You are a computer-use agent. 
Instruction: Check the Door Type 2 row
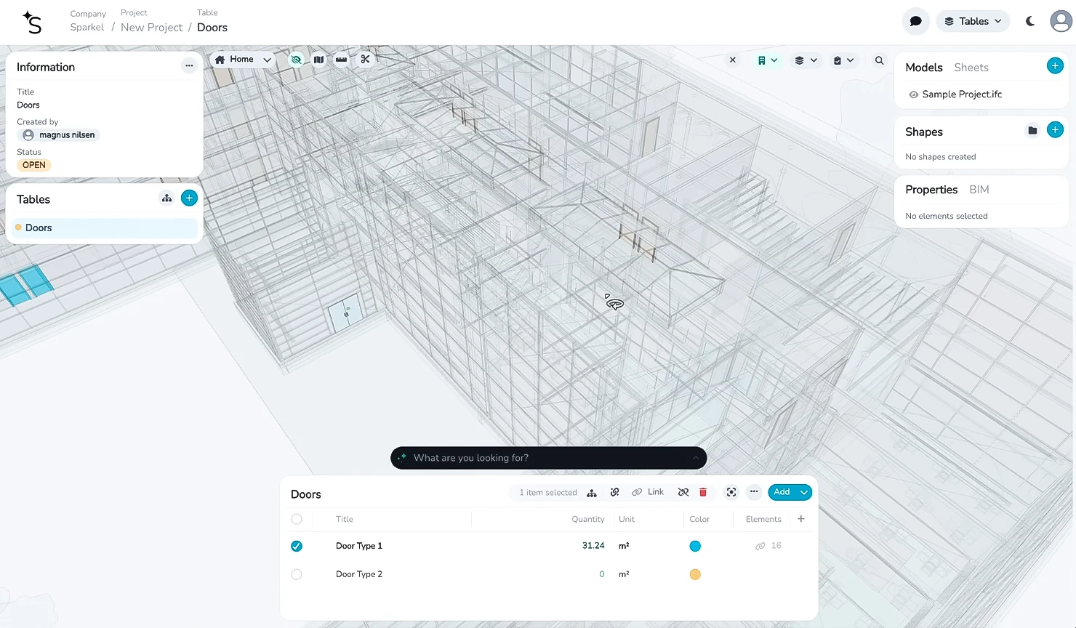click(x=297, y=574)
